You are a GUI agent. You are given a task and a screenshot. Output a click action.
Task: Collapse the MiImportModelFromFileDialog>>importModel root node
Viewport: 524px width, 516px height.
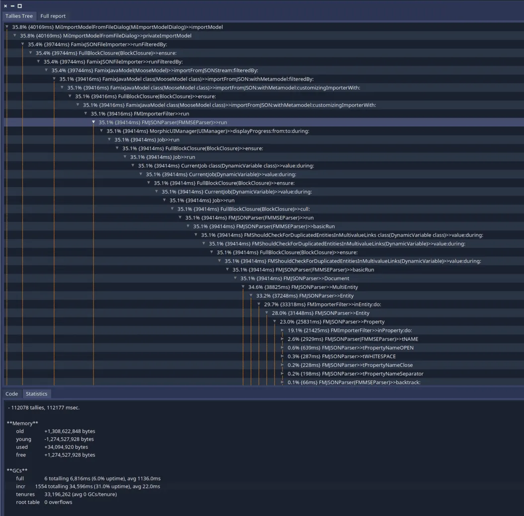(x=5, y=27)
